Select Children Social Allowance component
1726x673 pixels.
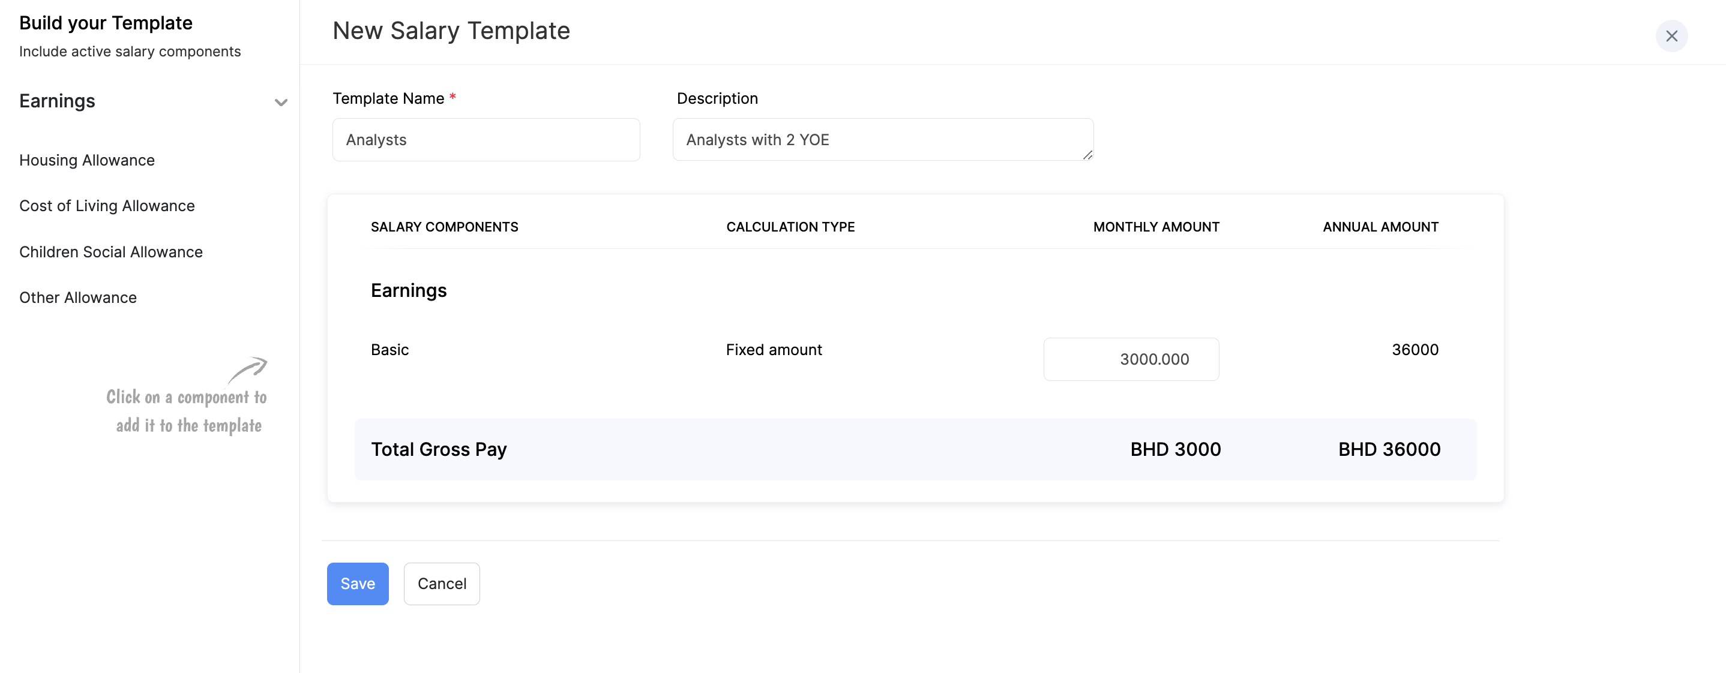tap(110, 252)
